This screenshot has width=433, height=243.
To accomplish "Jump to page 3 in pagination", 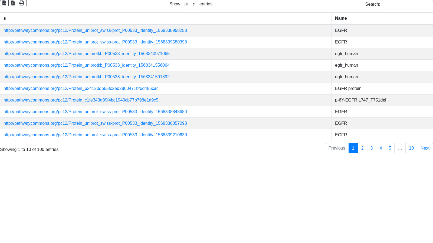I will click(372, 148).
